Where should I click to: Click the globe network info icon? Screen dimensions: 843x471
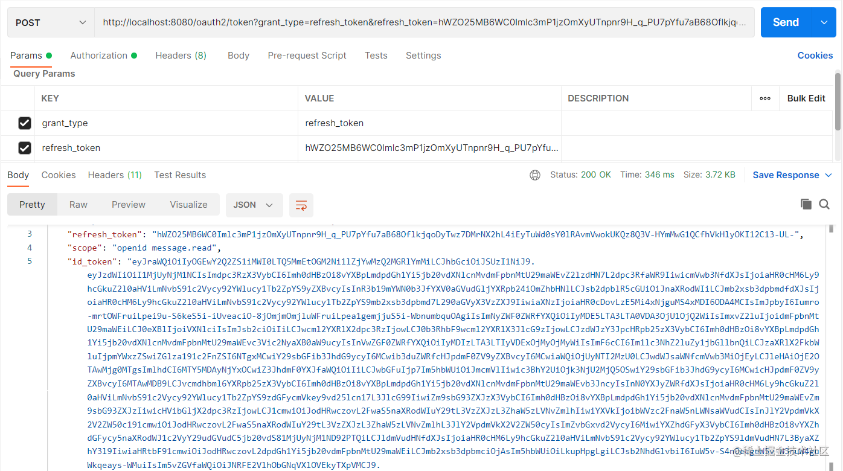tap(535, 175)
